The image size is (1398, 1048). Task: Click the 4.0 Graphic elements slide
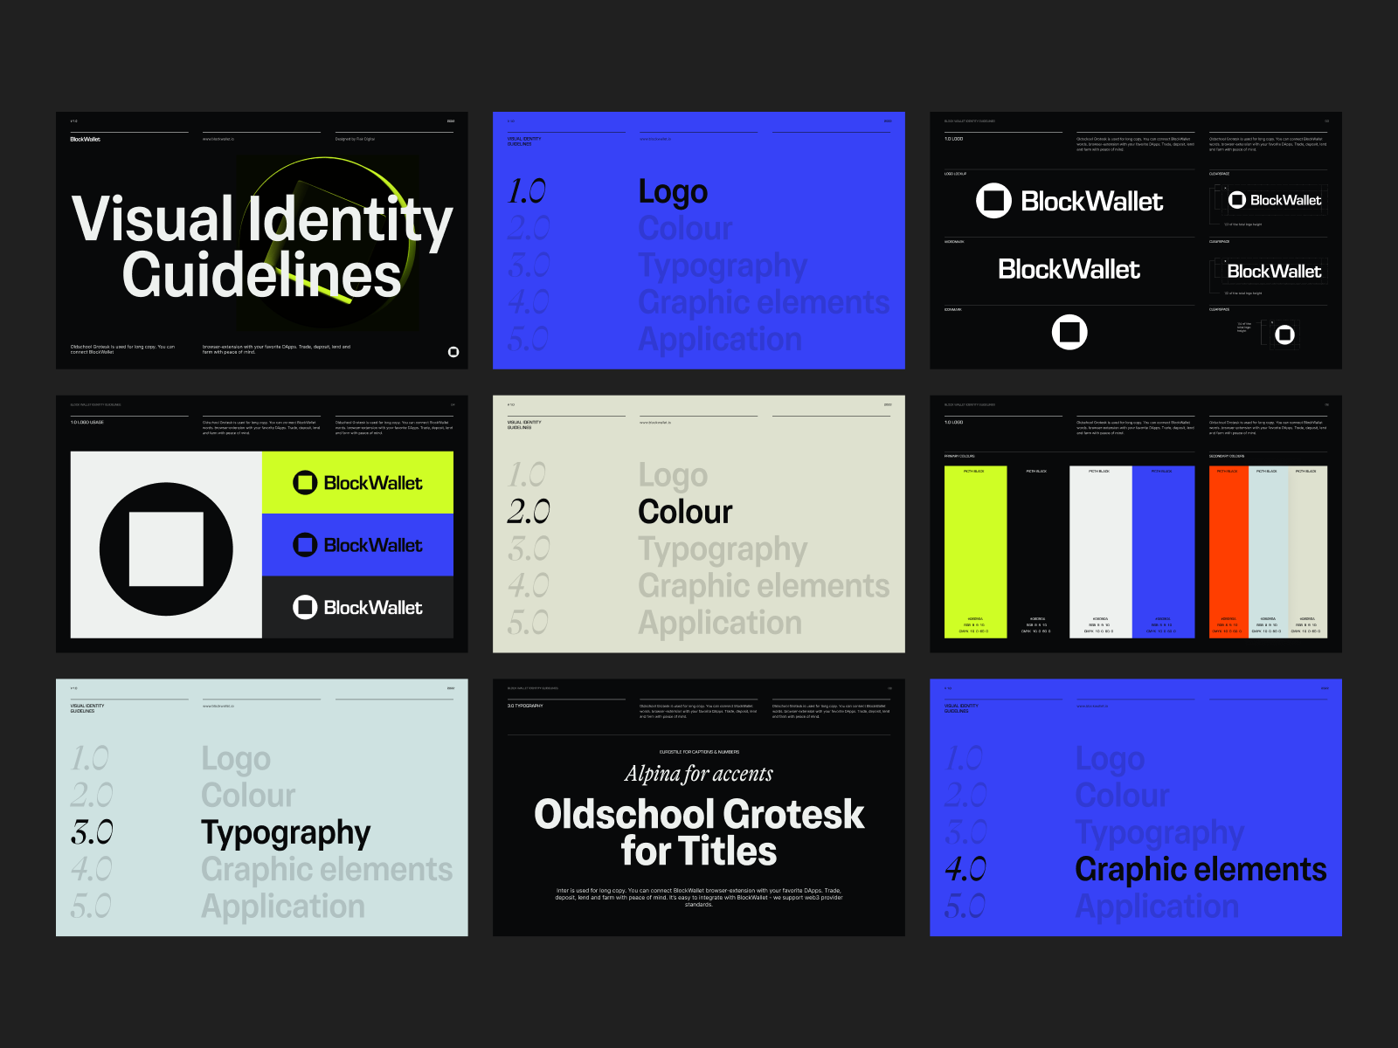coord(1201,869)
